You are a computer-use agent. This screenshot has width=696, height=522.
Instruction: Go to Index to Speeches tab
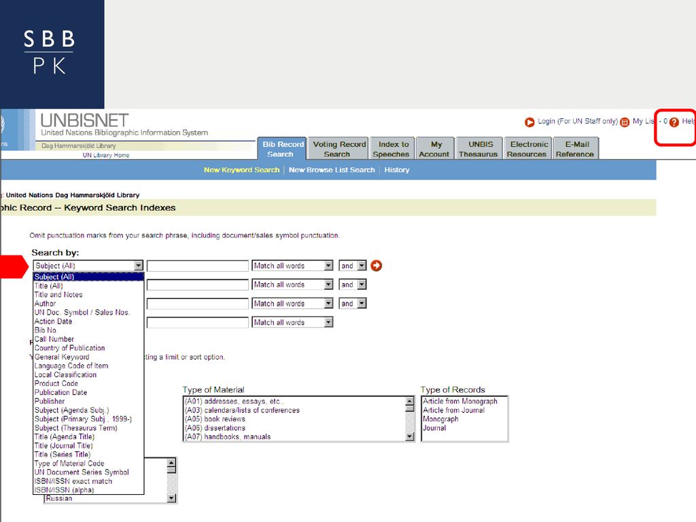[x=391, y=149]
